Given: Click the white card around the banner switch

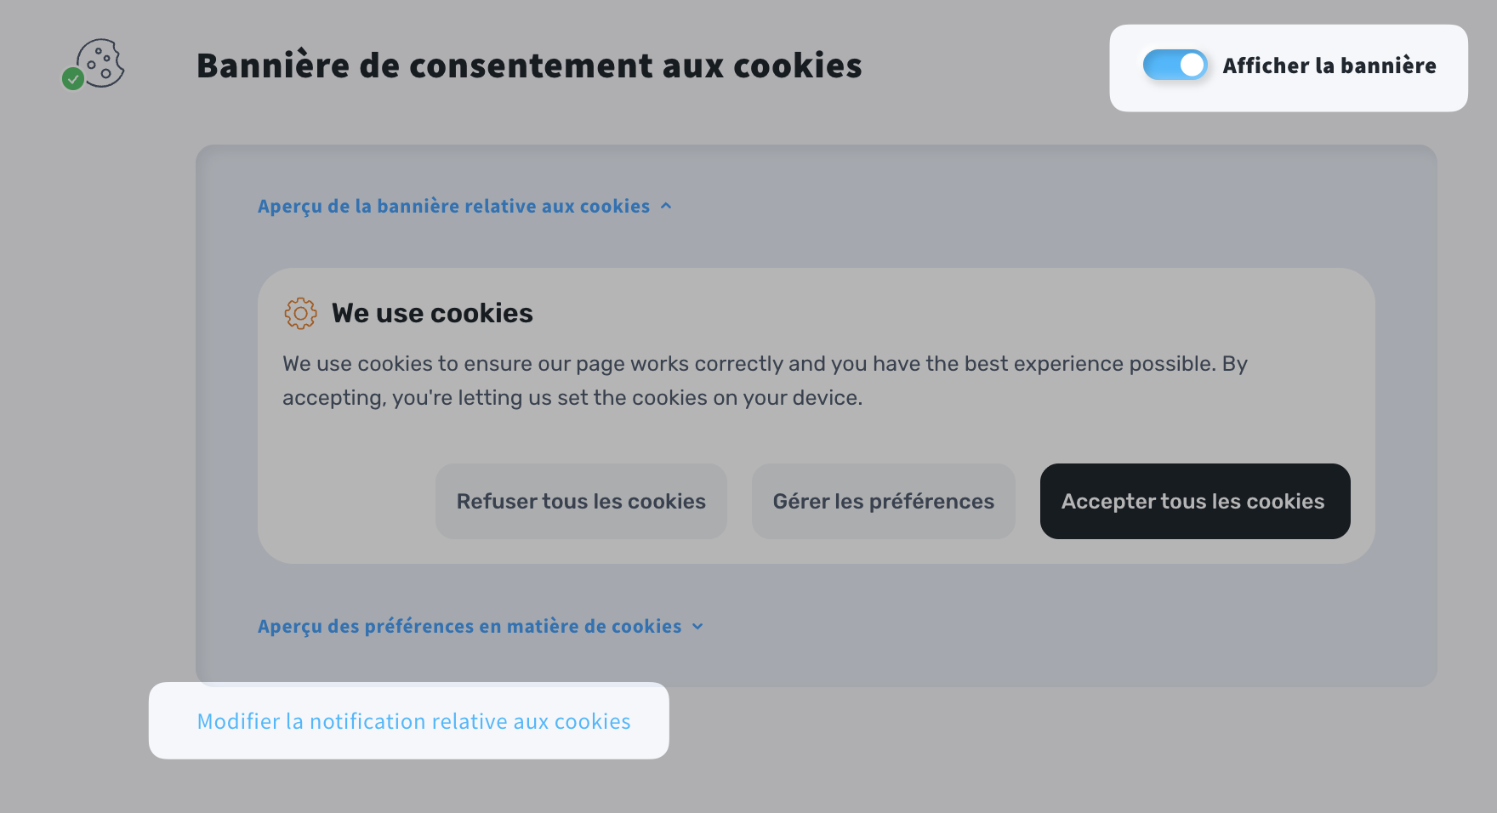Looking at the screenshot, I should (x=1289, y=96).
